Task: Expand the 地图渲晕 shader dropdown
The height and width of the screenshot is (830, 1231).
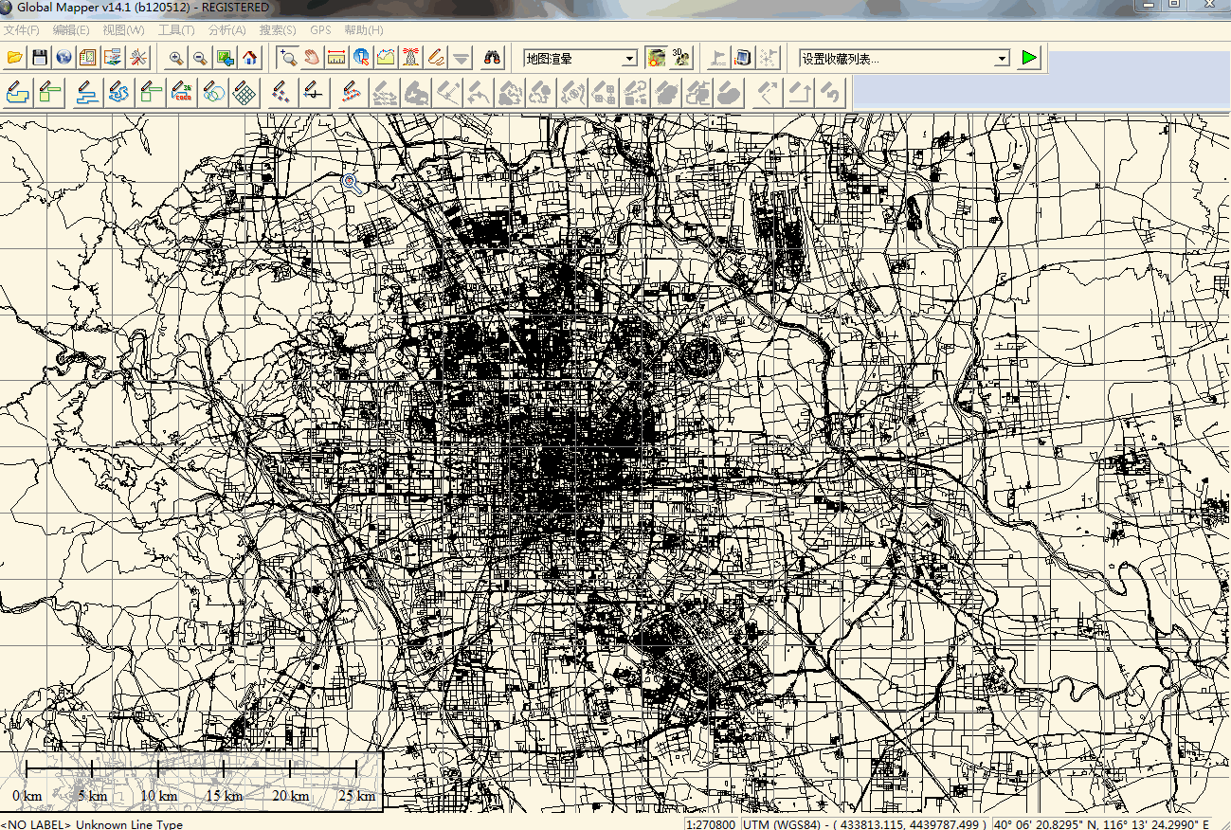Action: 629,59
